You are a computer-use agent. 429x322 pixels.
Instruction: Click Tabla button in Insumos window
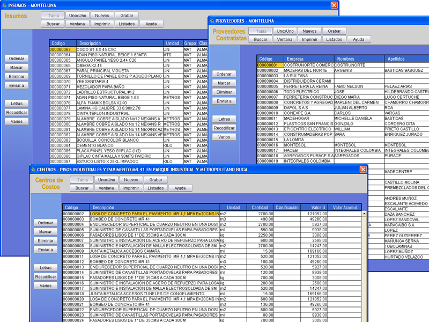54,16
